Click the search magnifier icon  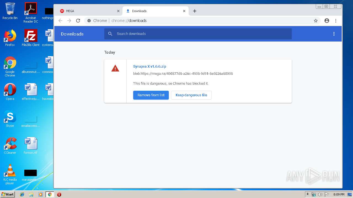[110, 34]
